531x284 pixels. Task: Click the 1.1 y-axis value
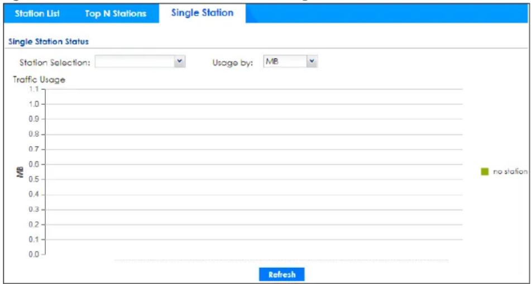tap(35, 89)
